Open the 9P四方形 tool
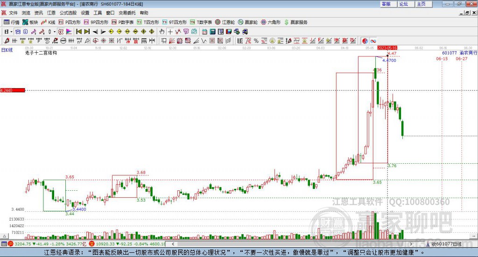The image size is (478, 257). [x=96, y=22]
